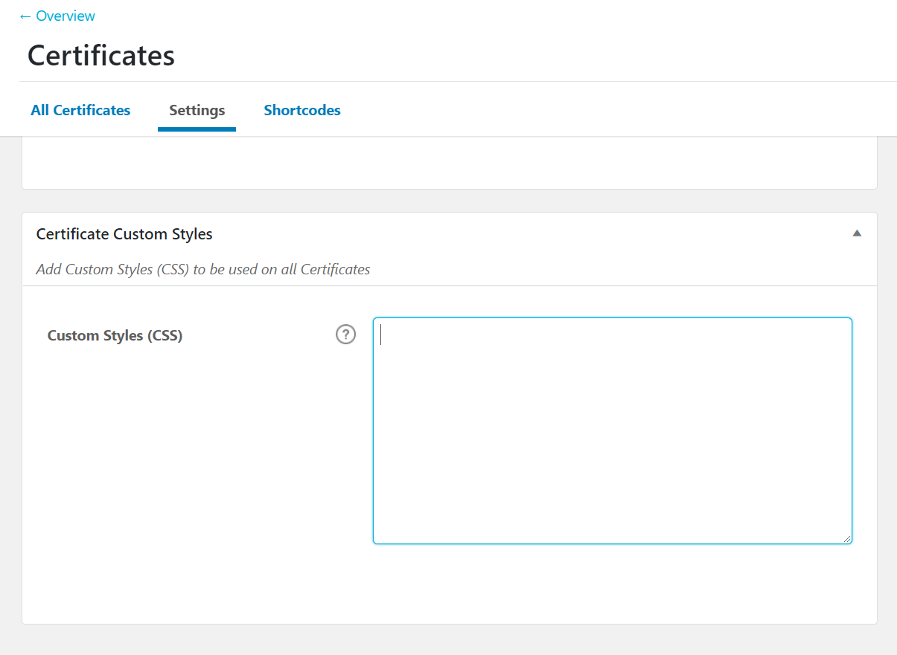The height and width of the screenshot is (655, 897).
Task: Click the Certificate Custom Styles heading
Action: (124, 234)
